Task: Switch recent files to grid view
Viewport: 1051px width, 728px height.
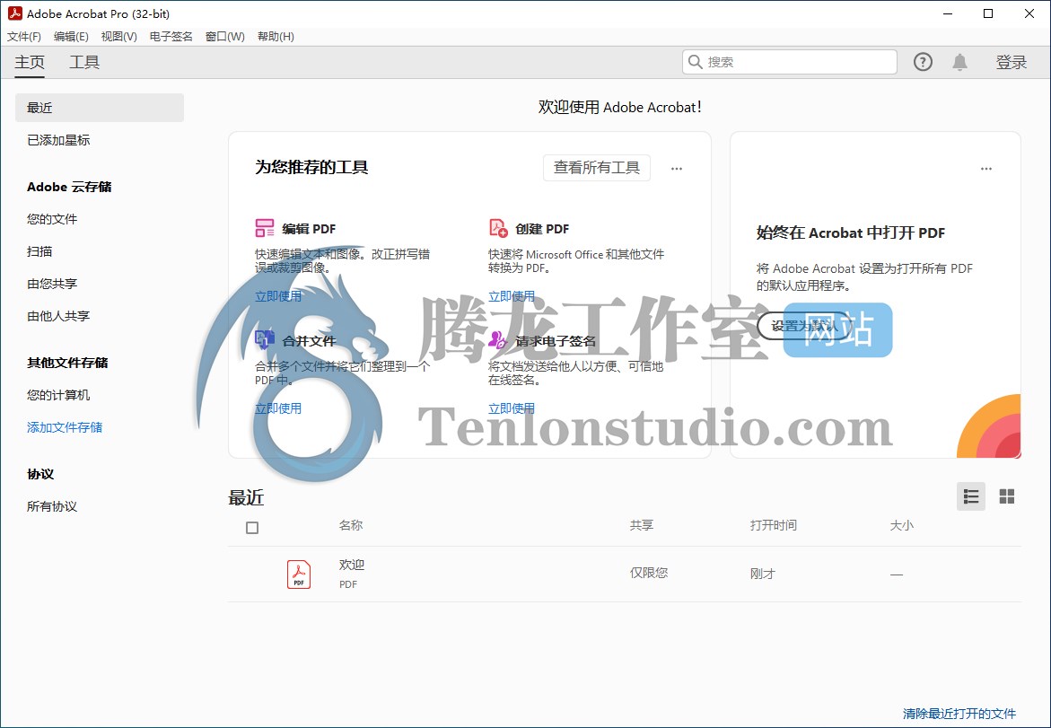Action: (1007, 496)
